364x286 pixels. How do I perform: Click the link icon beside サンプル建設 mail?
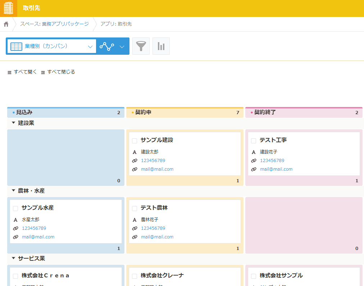[135, 169]
